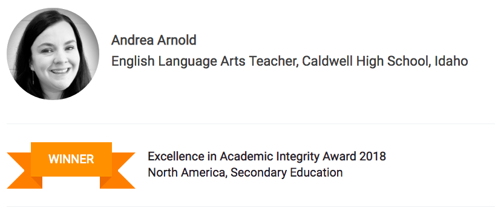This screenshot has width=495, height=223.
Task: Click the Secondary Education category text
Action: coord(286,173)
